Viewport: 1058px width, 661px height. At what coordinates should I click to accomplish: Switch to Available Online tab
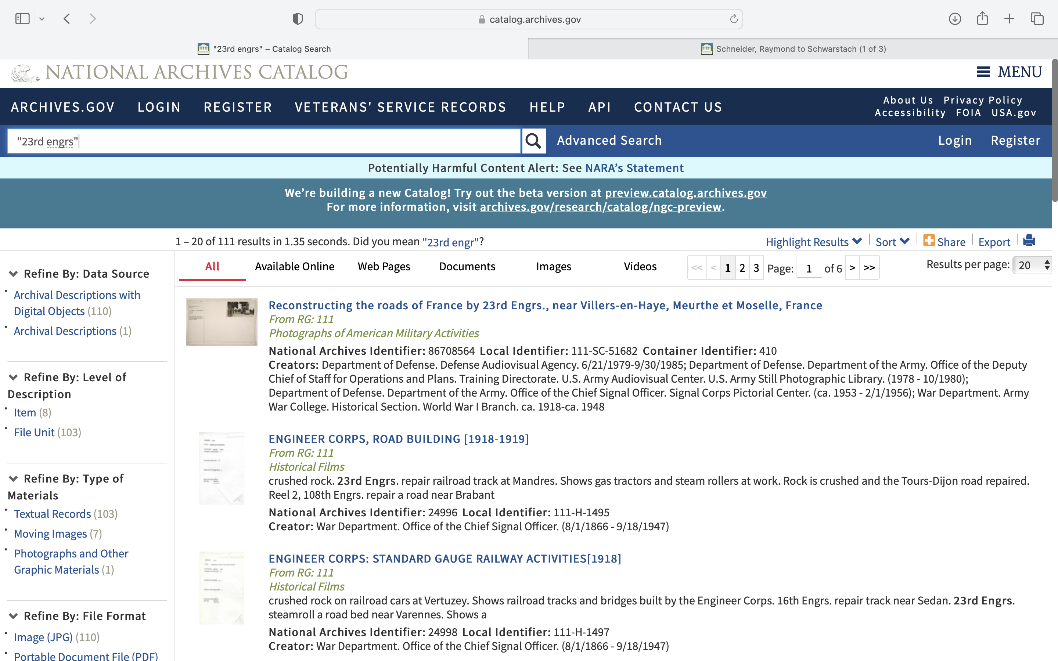[x=294, y=266]
